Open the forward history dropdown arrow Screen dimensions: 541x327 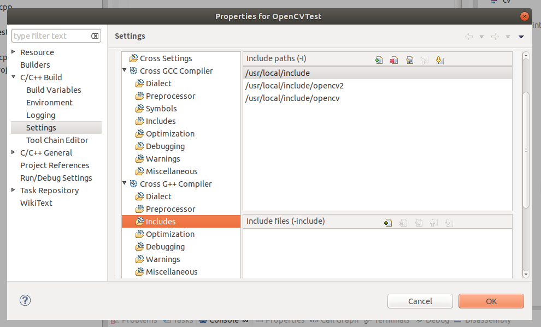(x=508, y=37)
